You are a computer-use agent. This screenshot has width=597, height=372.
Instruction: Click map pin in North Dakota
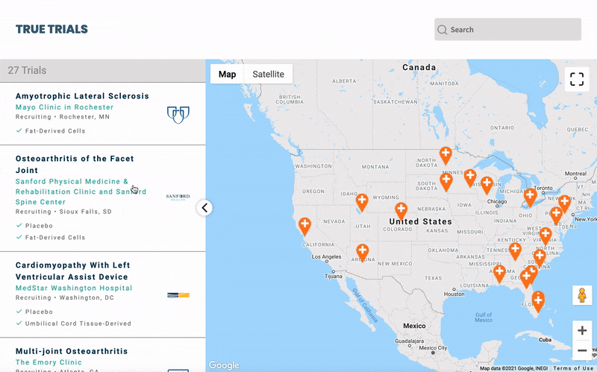point(446,155)
